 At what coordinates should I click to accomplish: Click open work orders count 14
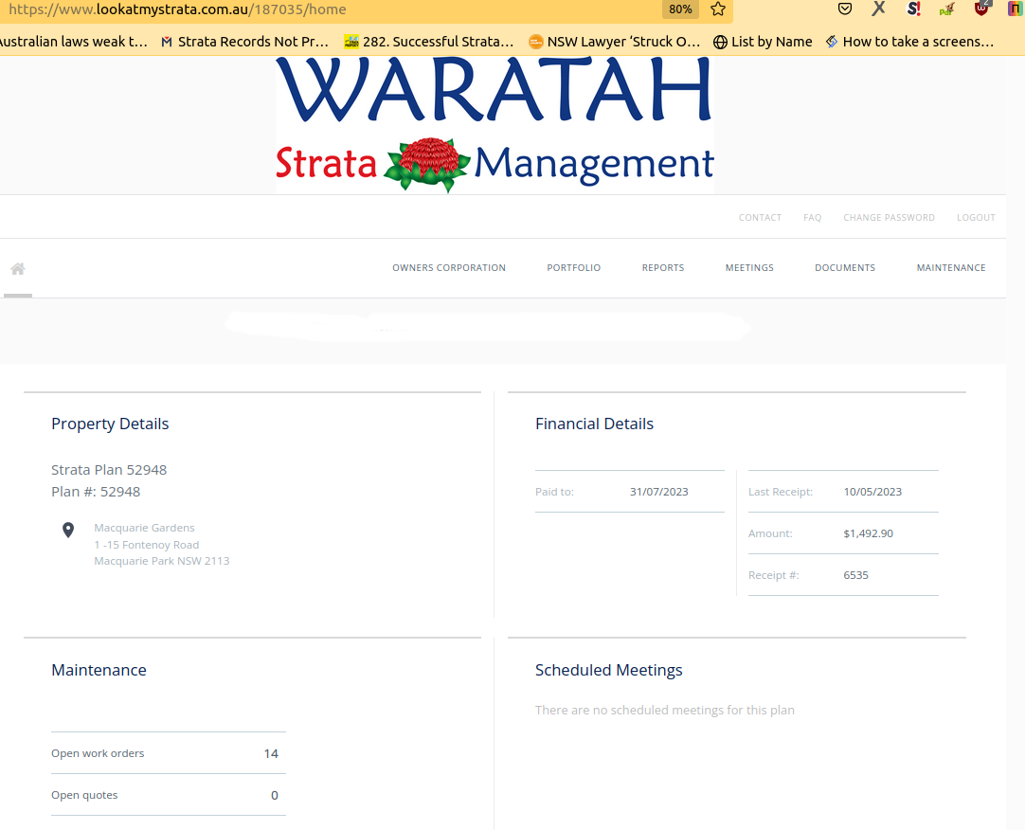[271, 753]
